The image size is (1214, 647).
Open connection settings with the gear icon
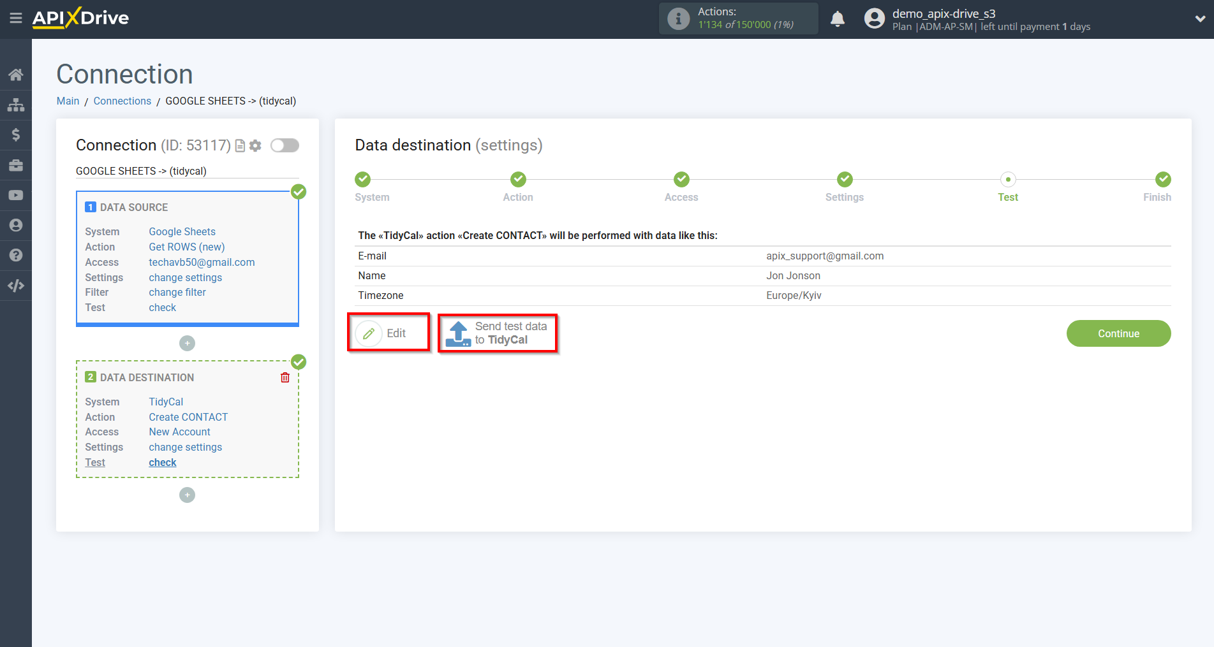tap(255, 145)
